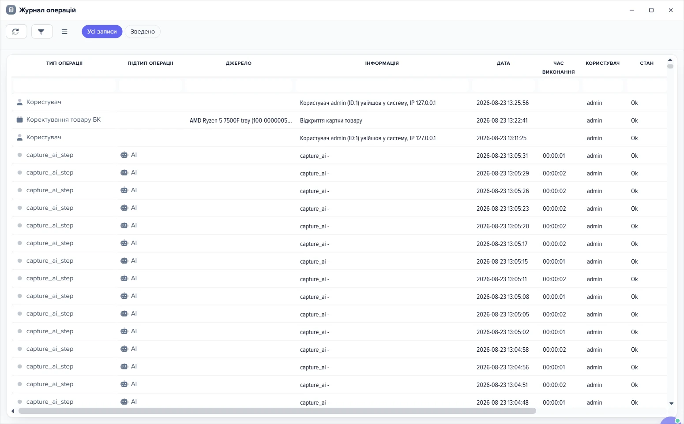Sort by the КОРИСТУВАЧ column header
The height and width of the screenshot is (424, 684).
(x=603, y=63)
